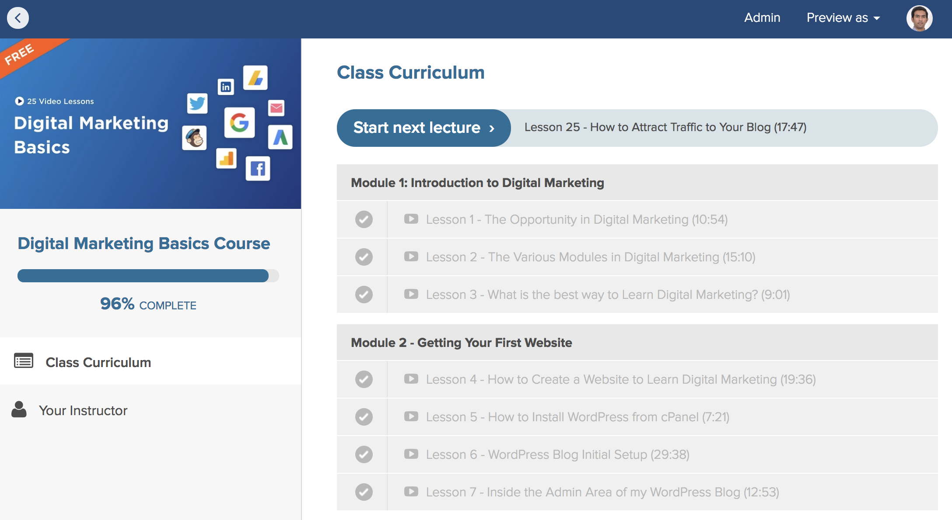Collapse Module 1 Introduction to Digital Marketing header

[477, 183]
